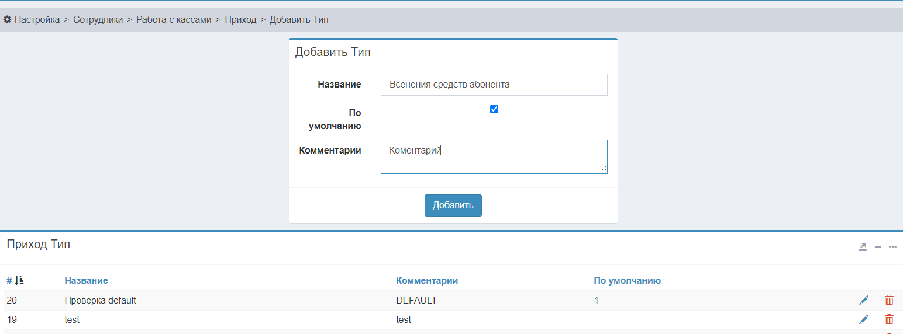Sort by the "Комментарии" column header
The image size is (903, 334).
(x=427, y=280)
